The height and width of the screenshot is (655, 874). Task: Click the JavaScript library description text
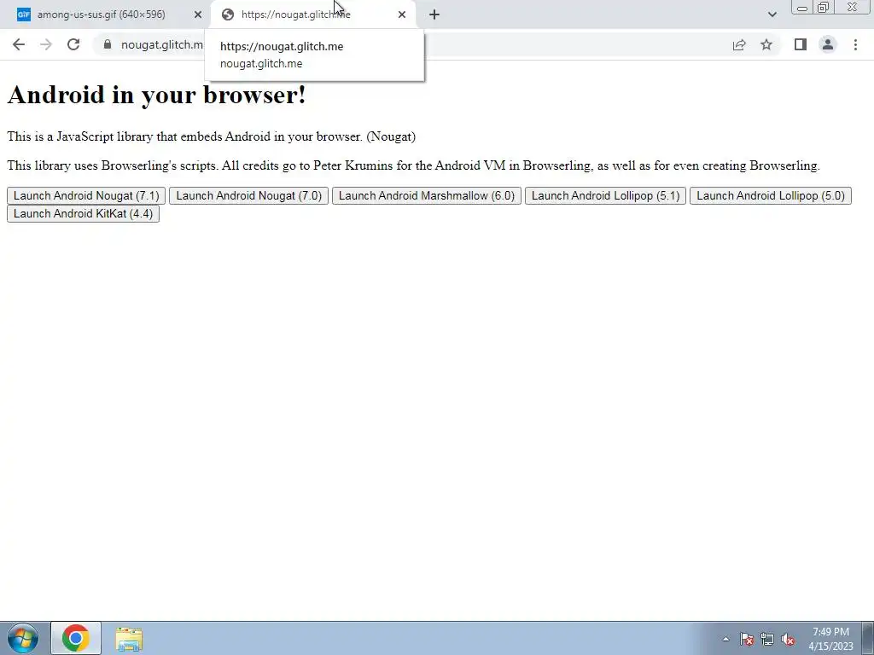(x=212, y=136)
